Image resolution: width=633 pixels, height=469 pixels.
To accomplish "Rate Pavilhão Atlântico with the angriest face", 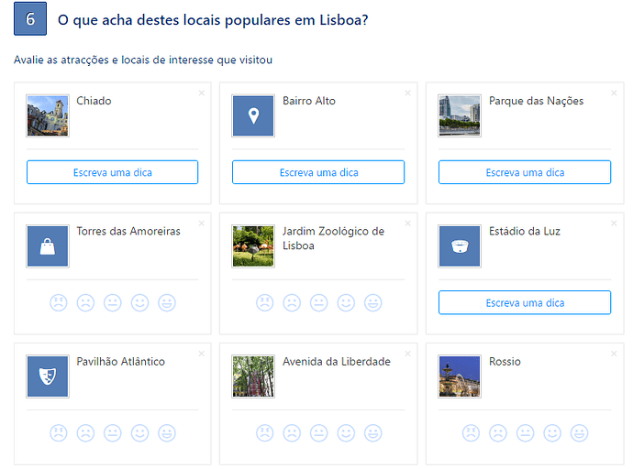I will [58, 432].
